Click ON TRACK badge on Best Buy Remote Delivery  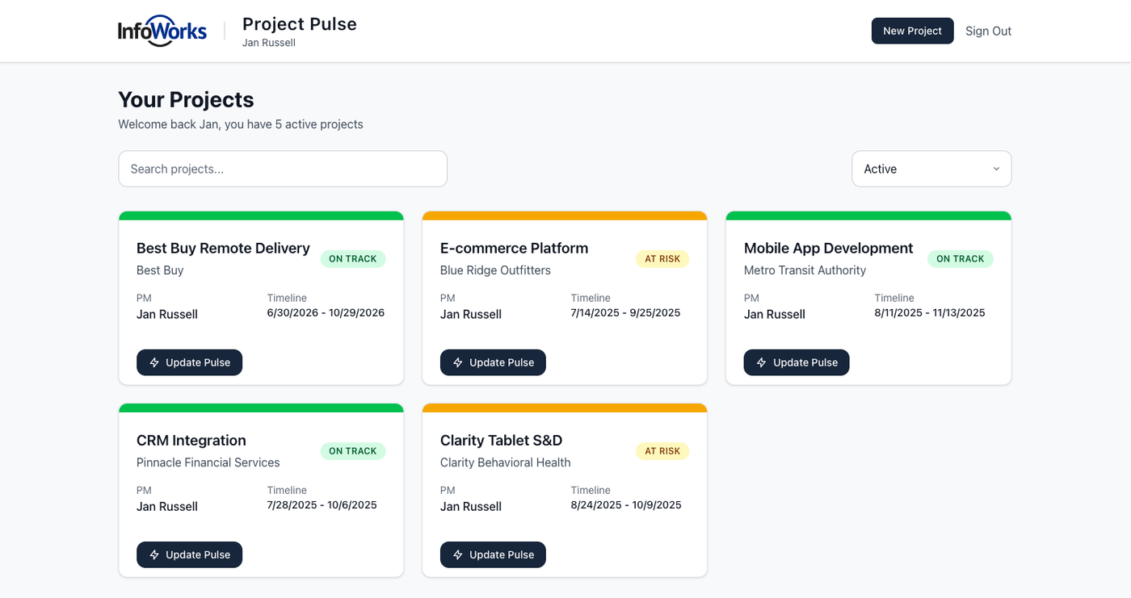point(353,259)
